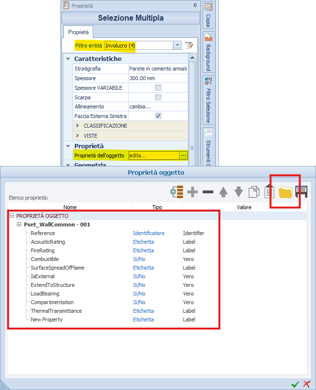
Task: Click the minus icon to remove property
Action: (208, 192)
